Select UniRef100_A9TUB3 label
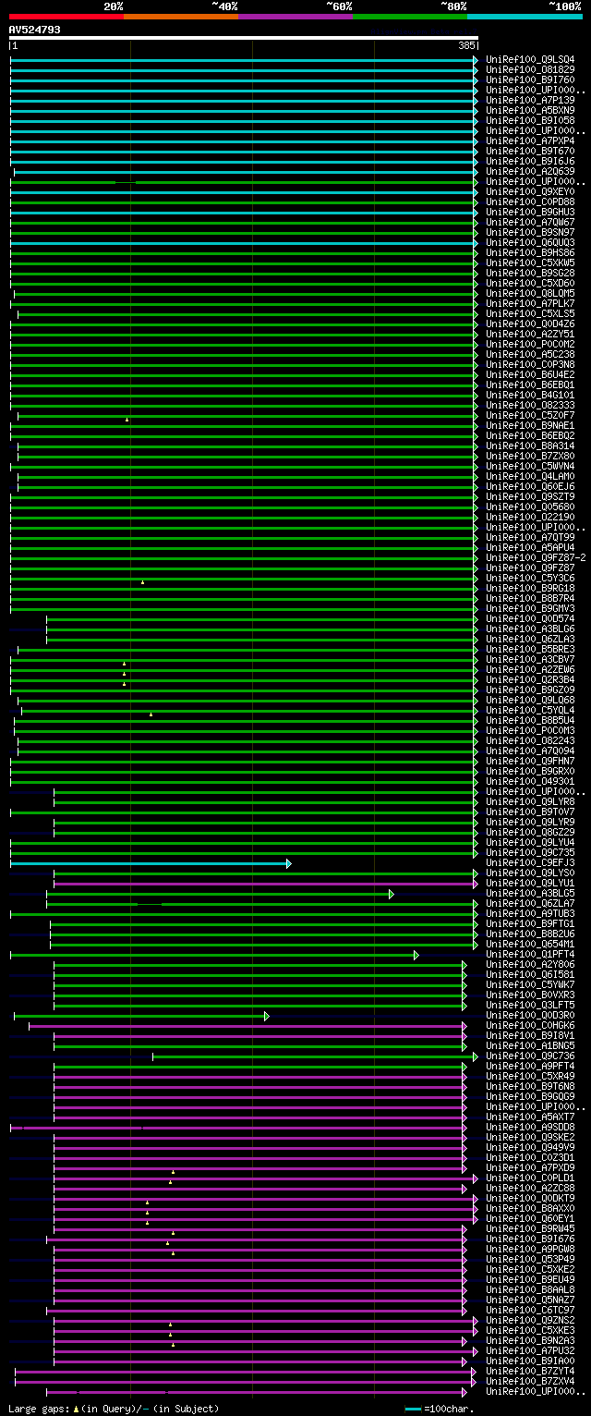This screenshot has width=591, height=1416. pyautogui.click(x=530, y=913)
